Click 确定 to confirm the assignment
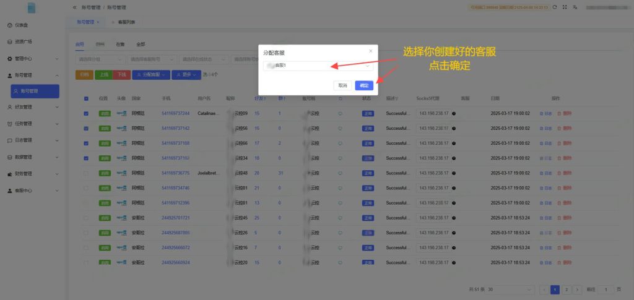 (364, 85)
